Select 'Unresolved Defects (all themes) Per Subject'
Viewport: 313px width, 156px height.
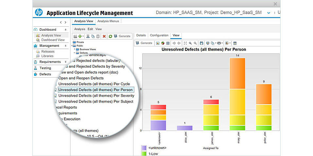(96, 101)
